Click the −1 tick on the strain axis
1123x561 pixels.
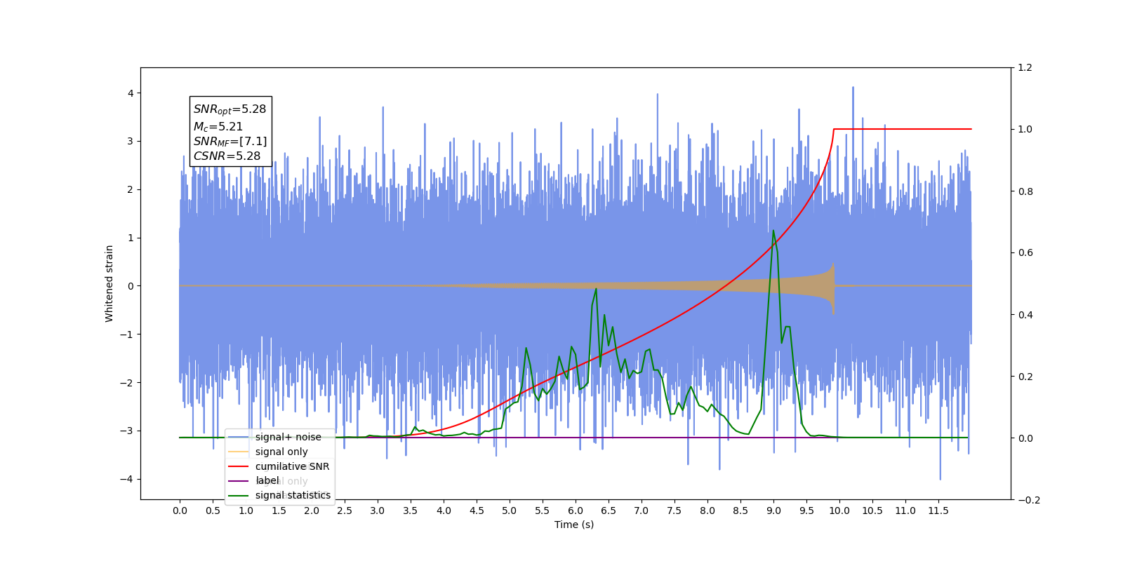(x=126, y=334)
